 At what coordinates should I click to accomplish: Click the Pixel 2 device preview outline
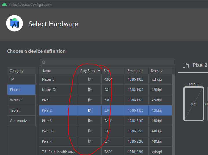pos(194,104)
